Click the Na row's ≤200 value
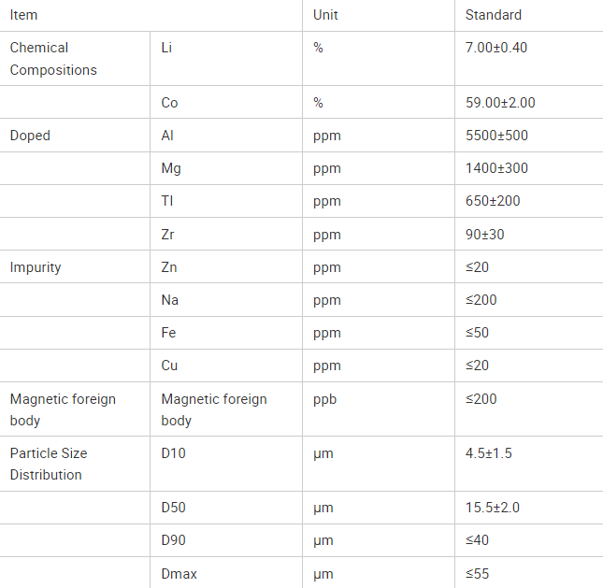The image size is (603, 588). click(x=481, y=300)
